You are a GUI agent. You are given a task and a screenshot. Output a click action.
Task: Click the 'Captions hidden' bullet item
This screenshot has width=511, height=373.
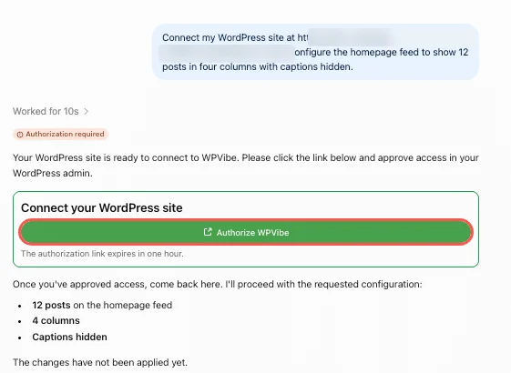(69, 337)
